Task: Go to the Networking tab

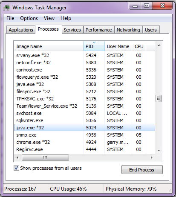Action: (x=128, y=30)
